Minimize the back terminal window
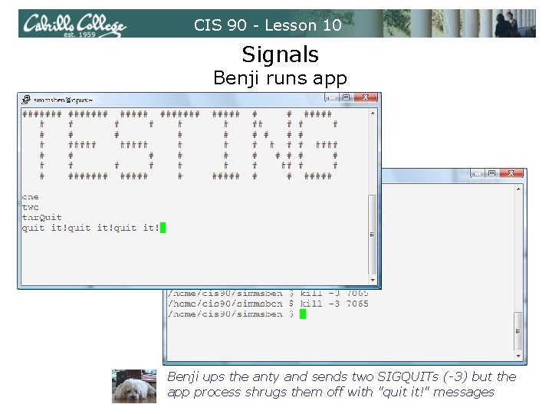 [478, 173]
